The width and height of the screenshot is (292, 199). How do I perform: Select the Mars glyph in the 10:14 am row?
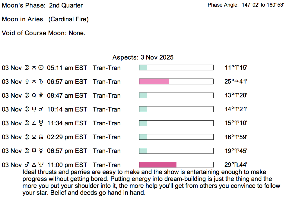tap(41, 109)
